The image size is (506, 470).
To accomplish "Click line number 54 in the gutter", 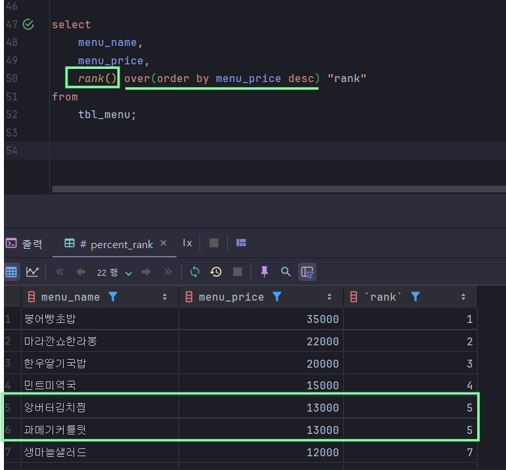I will tap(12, 150).
